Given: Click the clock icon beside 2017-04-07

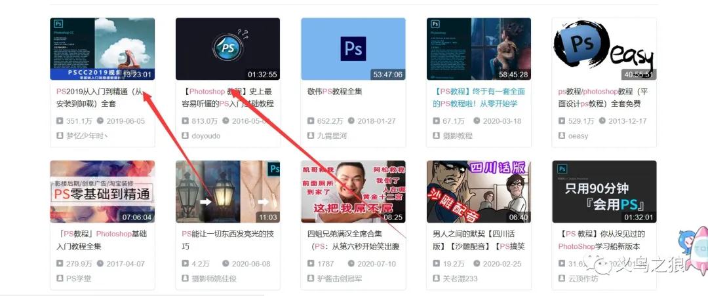Looking at the screenshot, I should (x=100, y=264).
